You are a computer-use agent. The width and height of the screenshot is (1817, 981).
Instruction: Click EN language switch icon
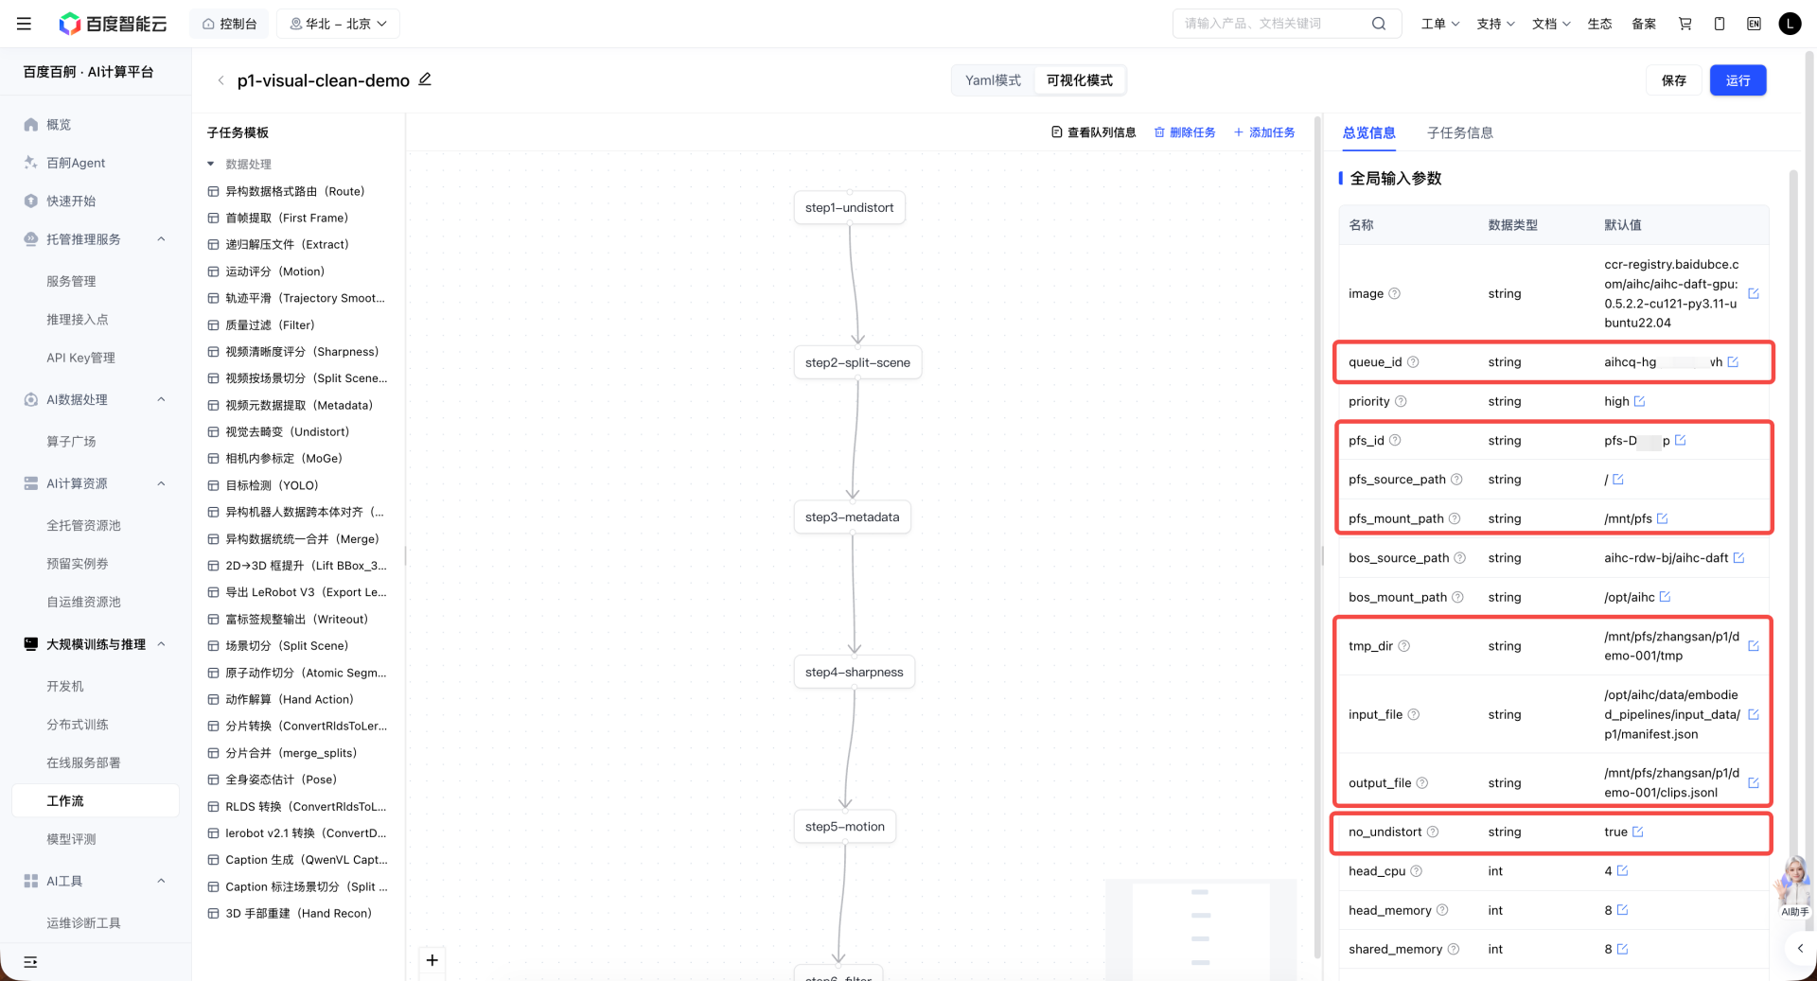1754,24
